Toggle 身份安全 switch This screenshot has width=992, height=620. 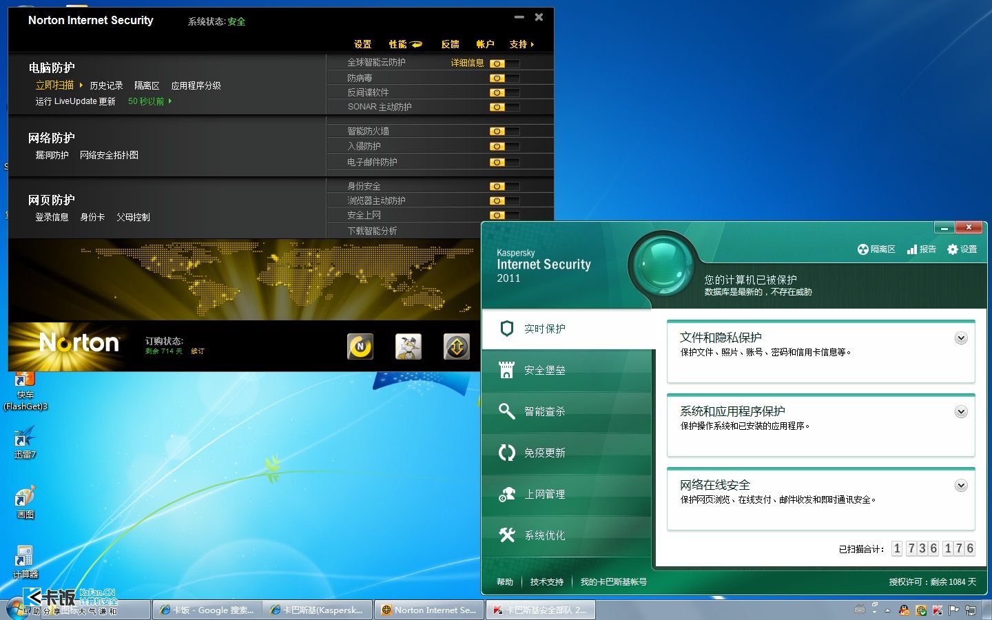click(x=504, y=186)
